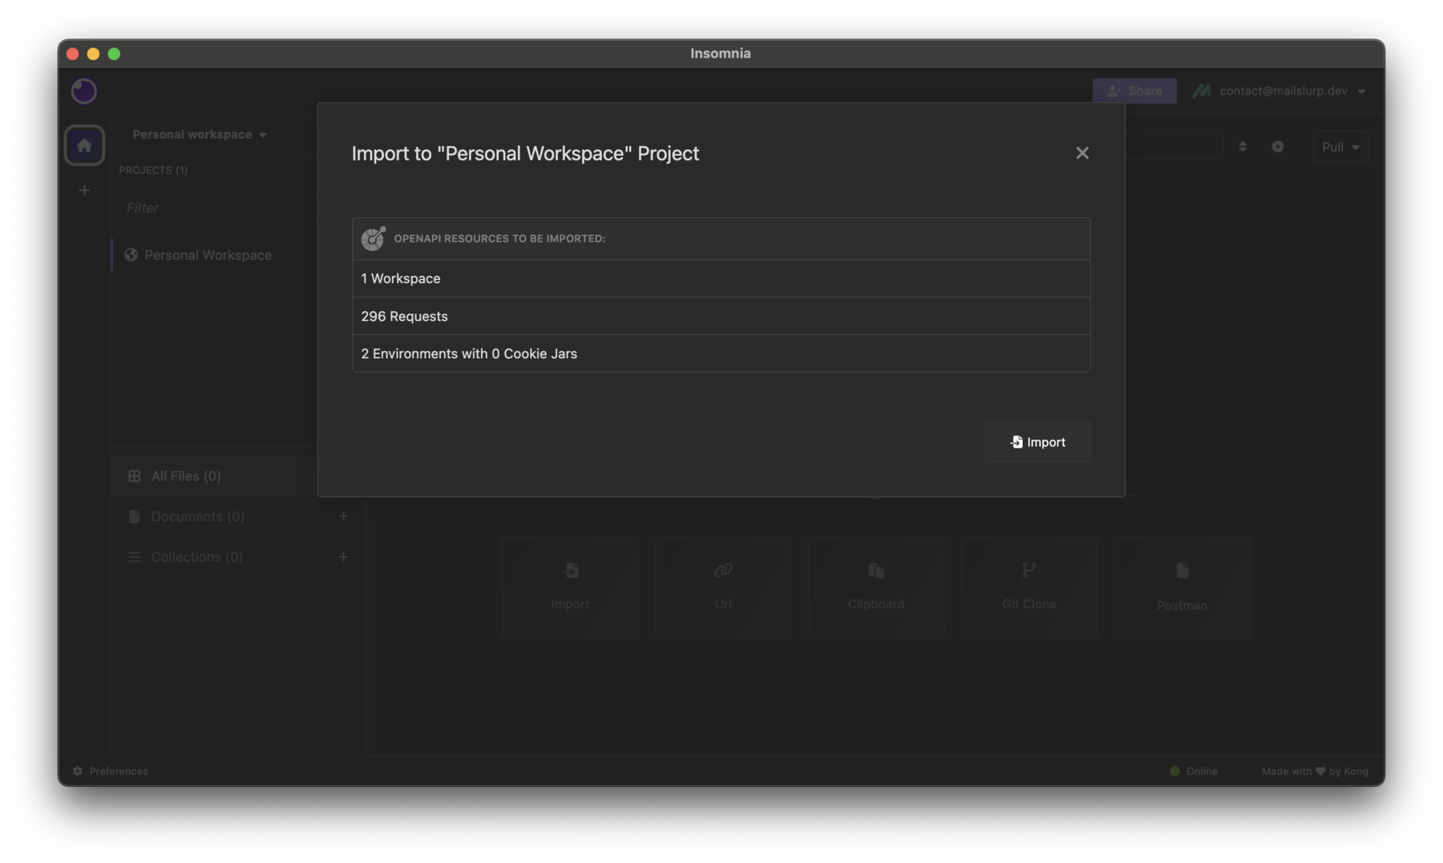Choose the Url import card
This screenshot has width=1443, height=863.
click(723, 587)
